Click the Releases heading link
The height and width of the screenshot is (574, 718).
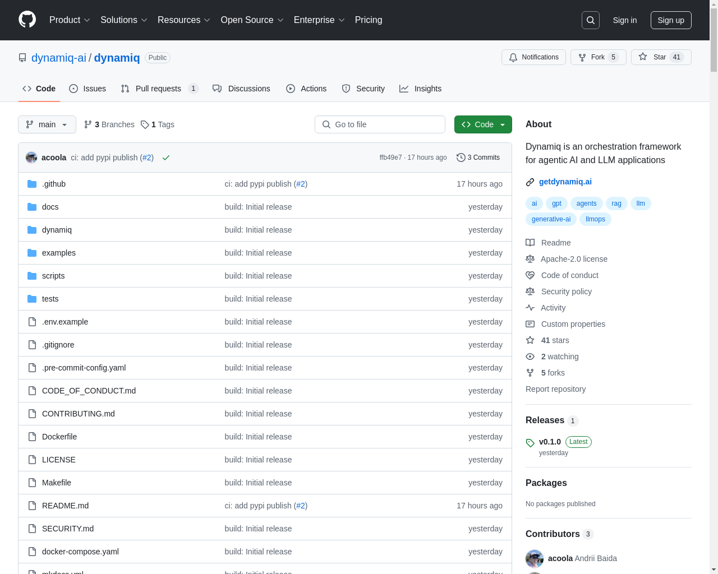coord(545,420)
